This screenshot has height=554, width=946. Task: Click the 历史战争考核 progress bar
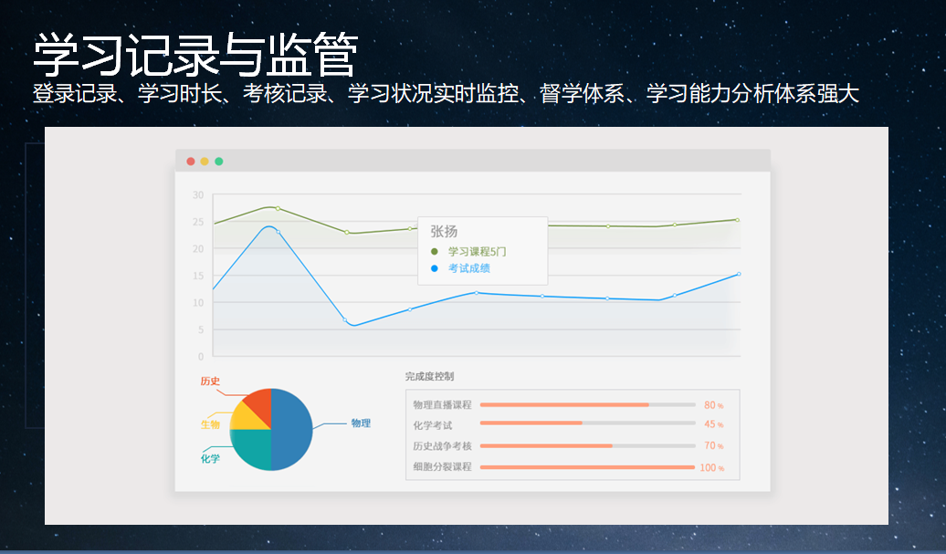click(587, 445)
